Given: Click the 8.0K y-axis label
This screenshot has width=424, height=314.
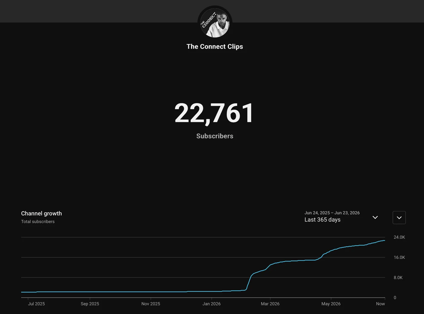Looking at the screenshot, I should point(398,277).
